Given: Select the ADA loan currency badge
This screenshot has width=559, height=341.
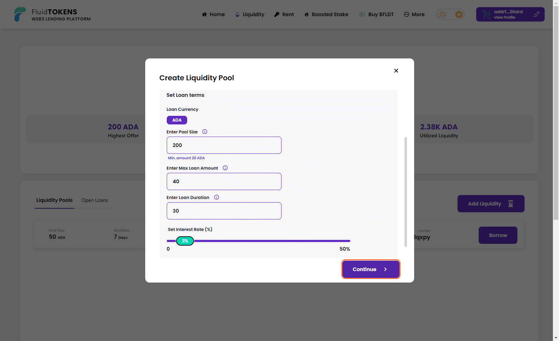Looking at the screenshot, I should 177,120.
